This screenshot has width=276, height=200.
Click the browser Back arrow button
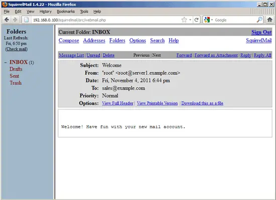click(7, 20)
